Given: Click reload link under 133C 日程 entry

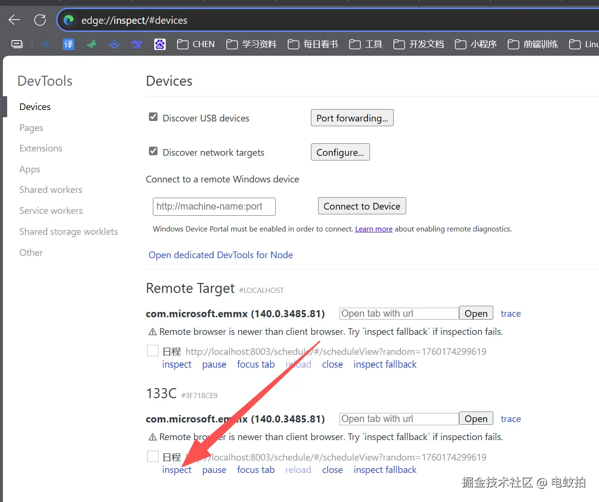Looking at the screenshot, I should click(299, 470).
